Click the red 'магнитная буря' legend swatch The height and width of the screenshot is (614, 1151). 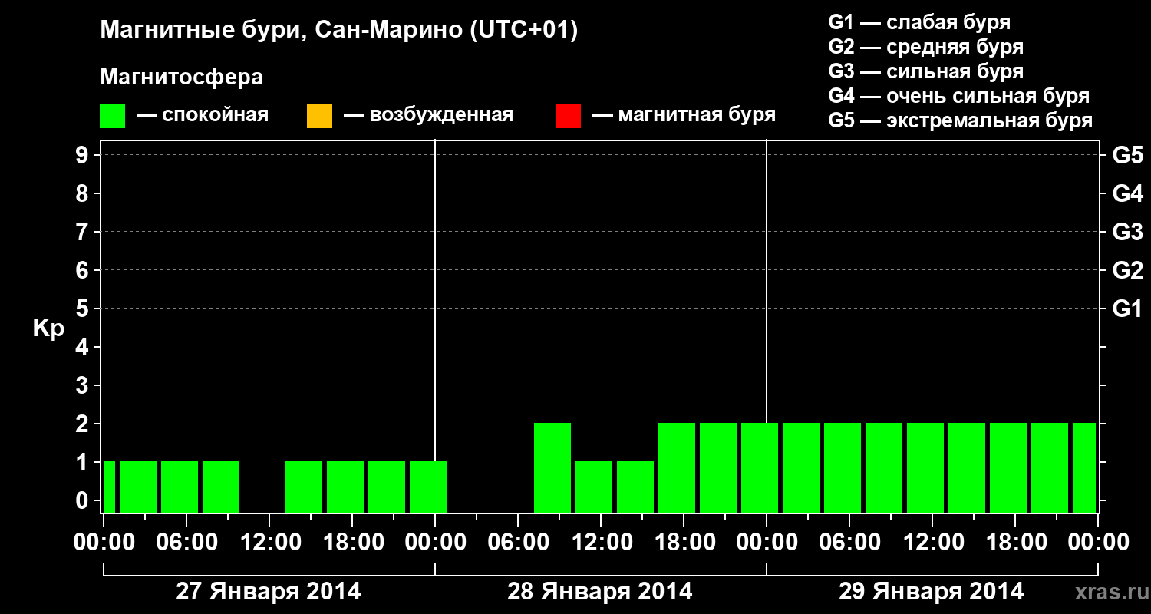pos(568,116)
